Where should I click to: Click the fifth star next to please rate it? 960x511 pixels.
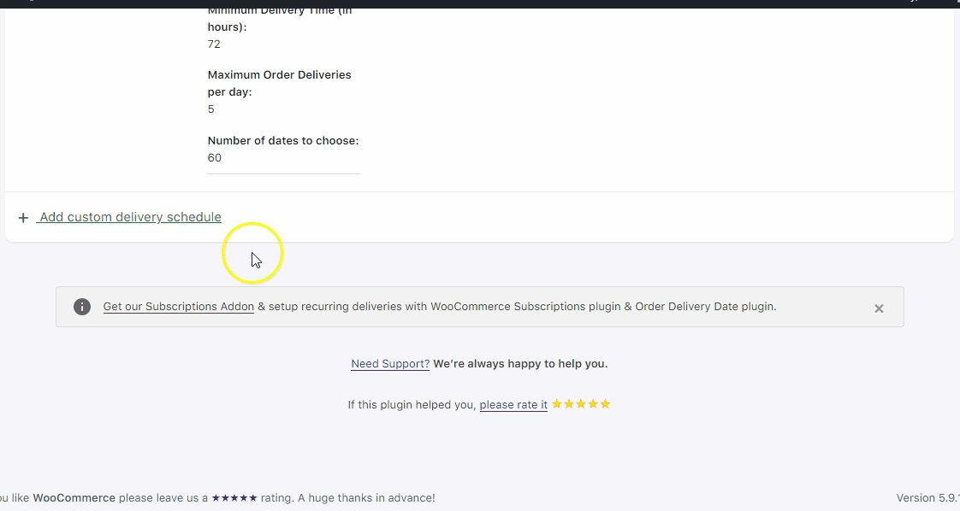607,403
